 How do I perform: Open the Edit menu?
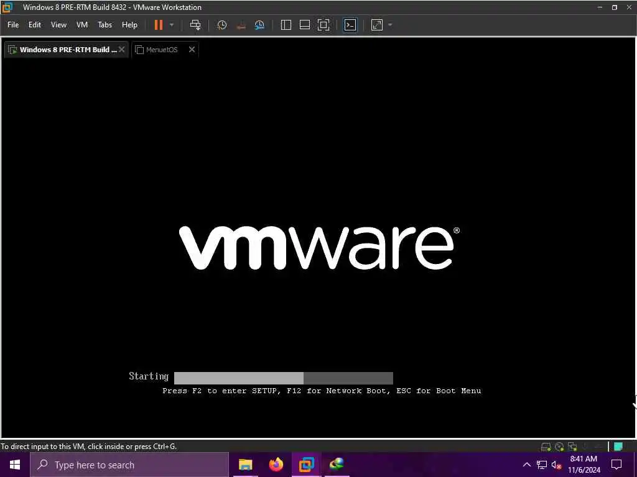35,25
